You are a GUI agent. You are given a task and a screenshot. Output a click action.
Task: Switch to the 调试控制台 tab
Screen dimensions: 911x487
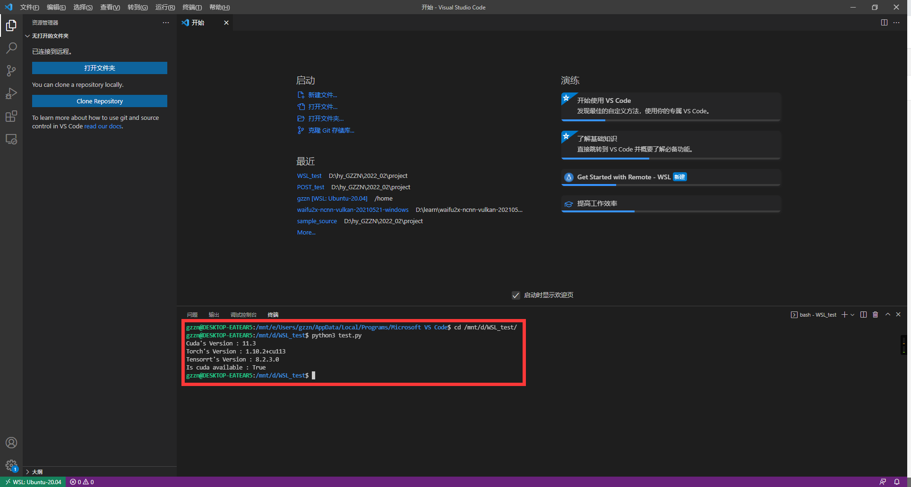tap(243, 314)
